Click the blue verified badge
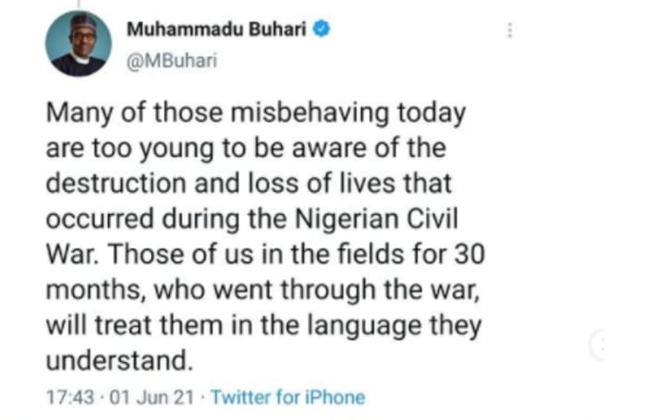The width and height of the screenshot is (665, 420). [x=320, y=29]
